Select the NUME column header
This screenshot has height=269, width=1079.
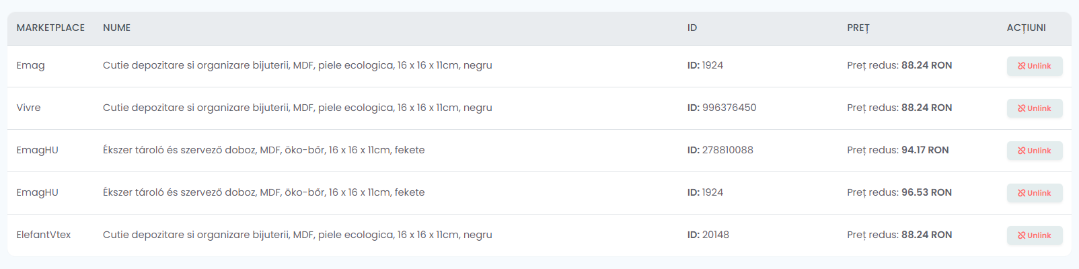[116, 28]
